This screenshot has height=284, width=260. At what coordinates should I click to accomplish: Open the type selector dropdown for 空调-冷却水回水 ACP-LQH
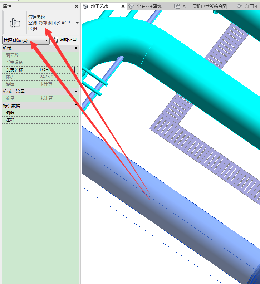(77, 23)
